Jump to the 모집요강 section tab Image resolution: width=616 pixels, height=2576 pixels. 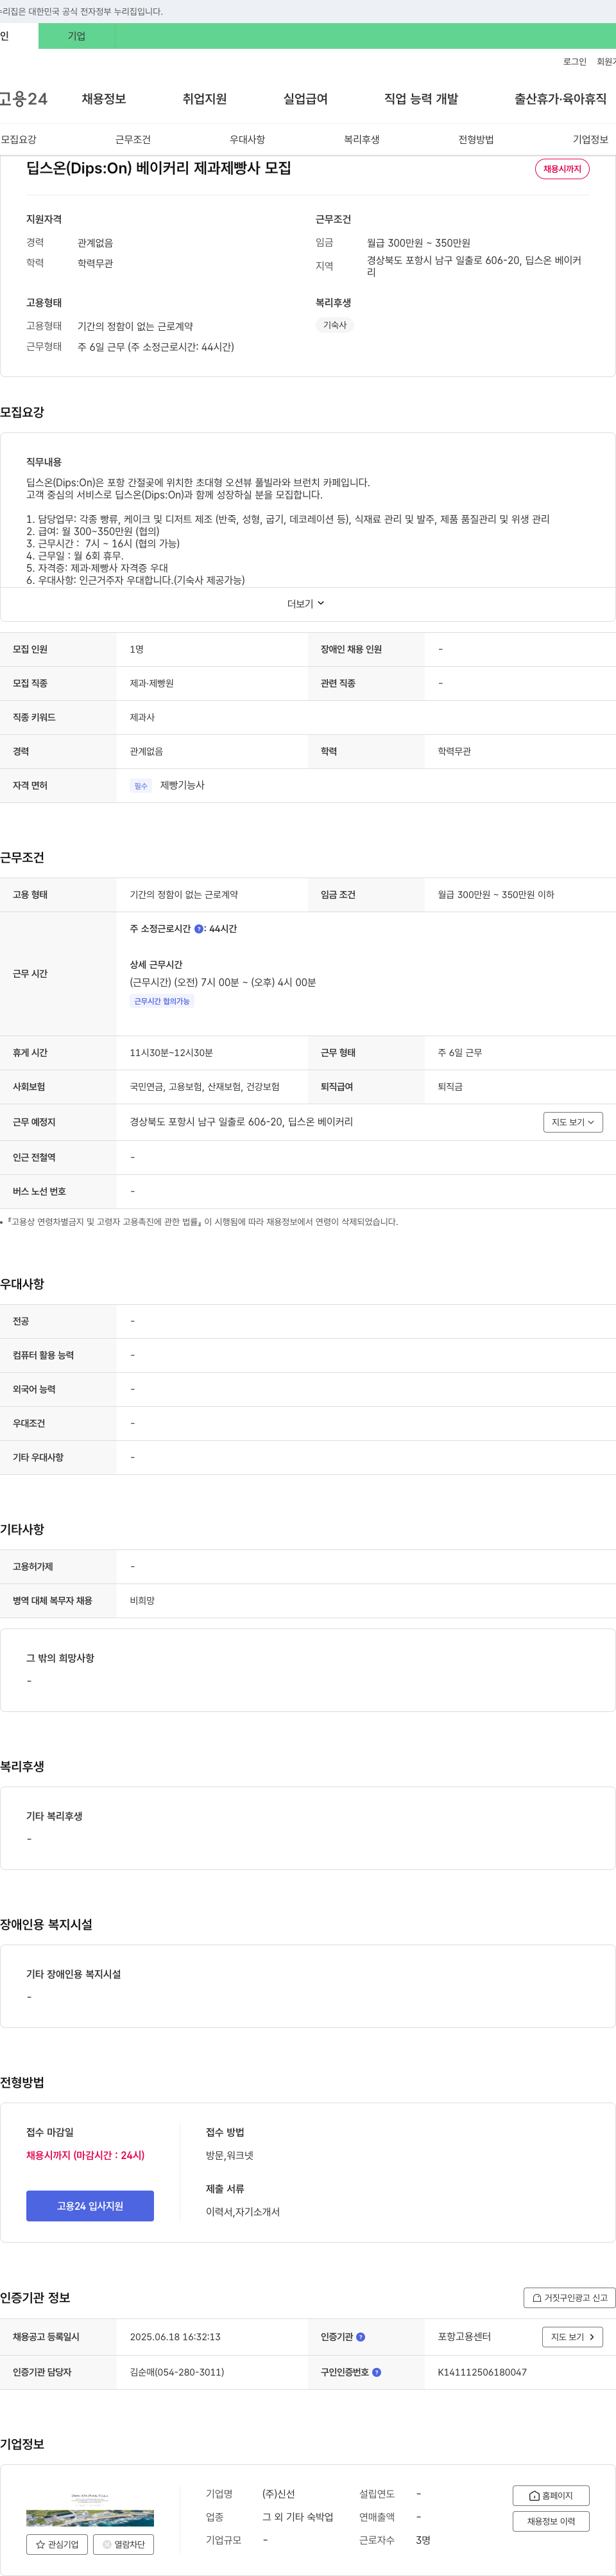18,140
